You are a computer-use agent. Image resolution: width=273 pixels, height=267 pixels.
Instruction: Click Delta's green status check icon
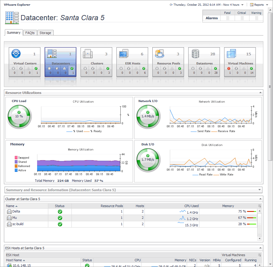(60, 212)
